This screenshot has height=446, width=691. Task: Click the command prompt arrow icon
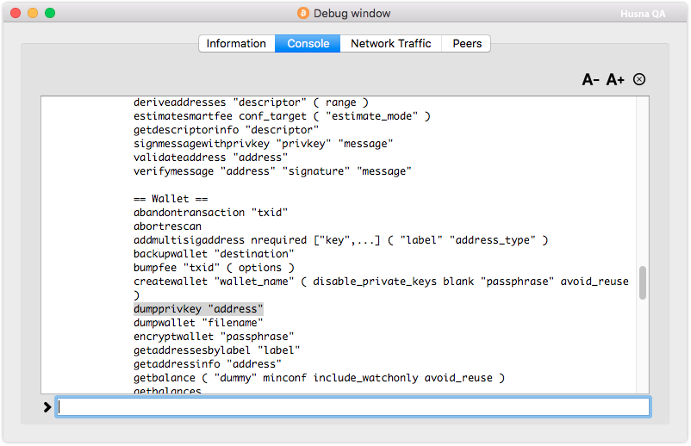(x=47, y=407)
